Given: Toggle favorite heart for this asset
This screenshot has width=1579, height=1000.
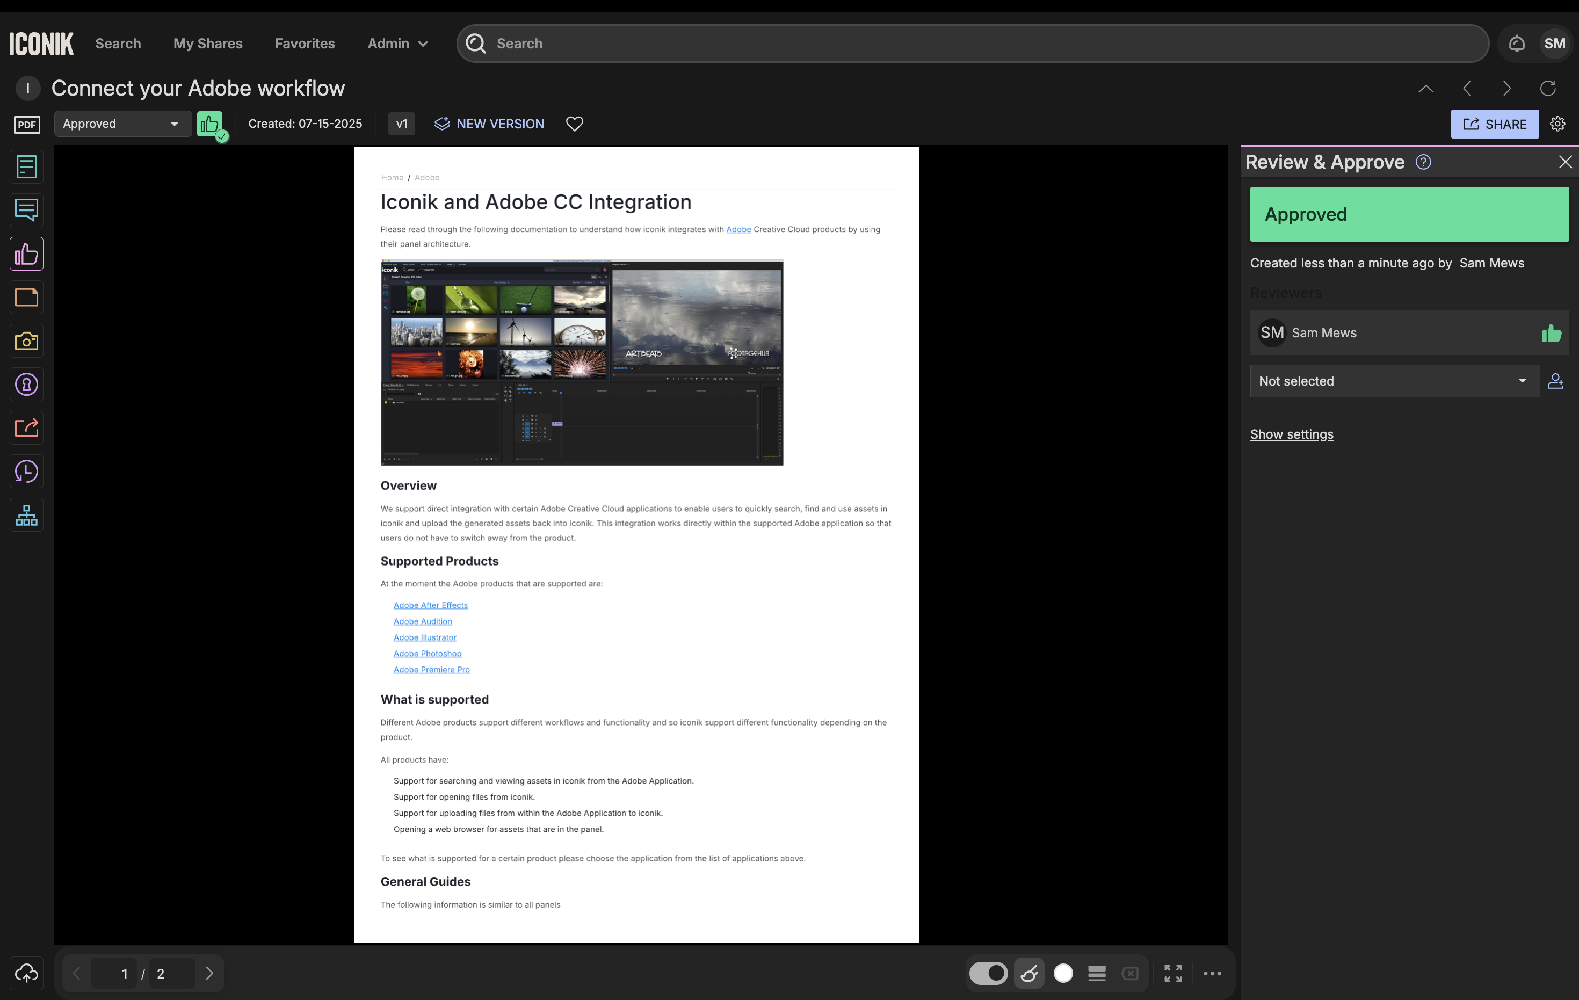Looking at the screenshot, I should [575, 124].
